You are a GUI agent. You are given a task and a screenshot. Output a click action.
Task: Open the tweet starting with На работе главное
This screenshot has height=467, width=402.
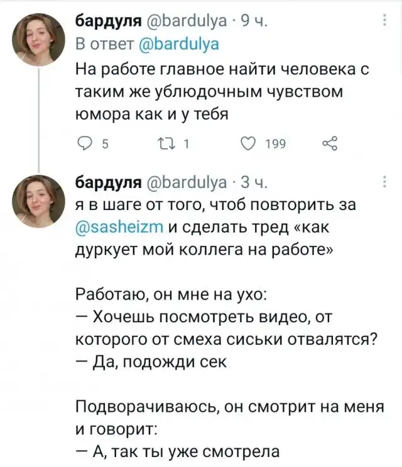[220, 92]
